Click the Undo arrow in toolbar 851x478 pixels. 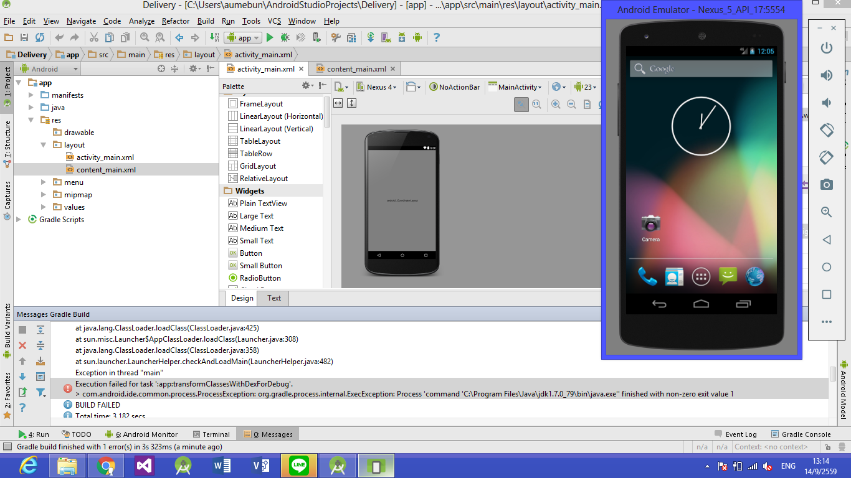(59, 37)
